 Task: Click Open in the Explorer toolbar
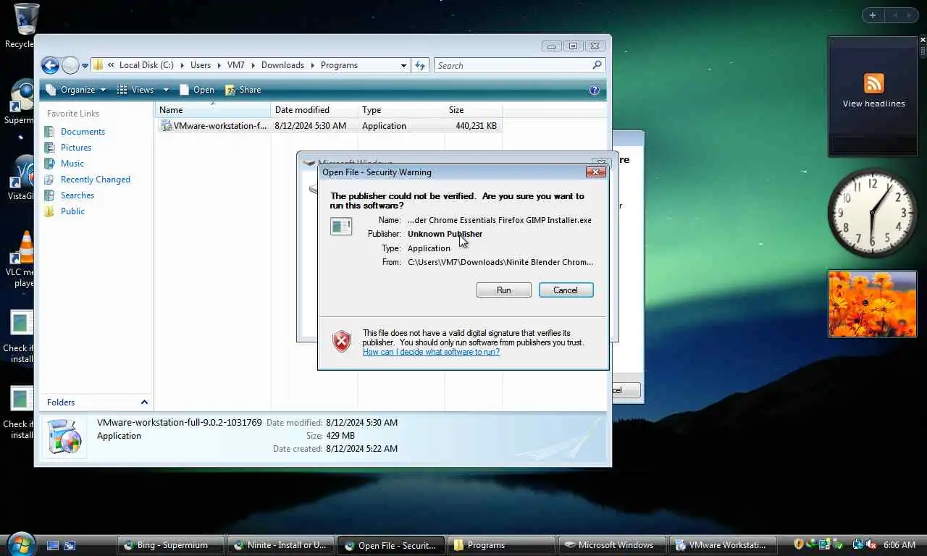(197, 90)
